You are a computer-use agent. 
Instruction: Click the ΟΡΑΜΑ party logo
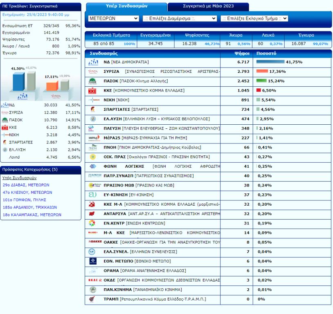coord(93,271)
